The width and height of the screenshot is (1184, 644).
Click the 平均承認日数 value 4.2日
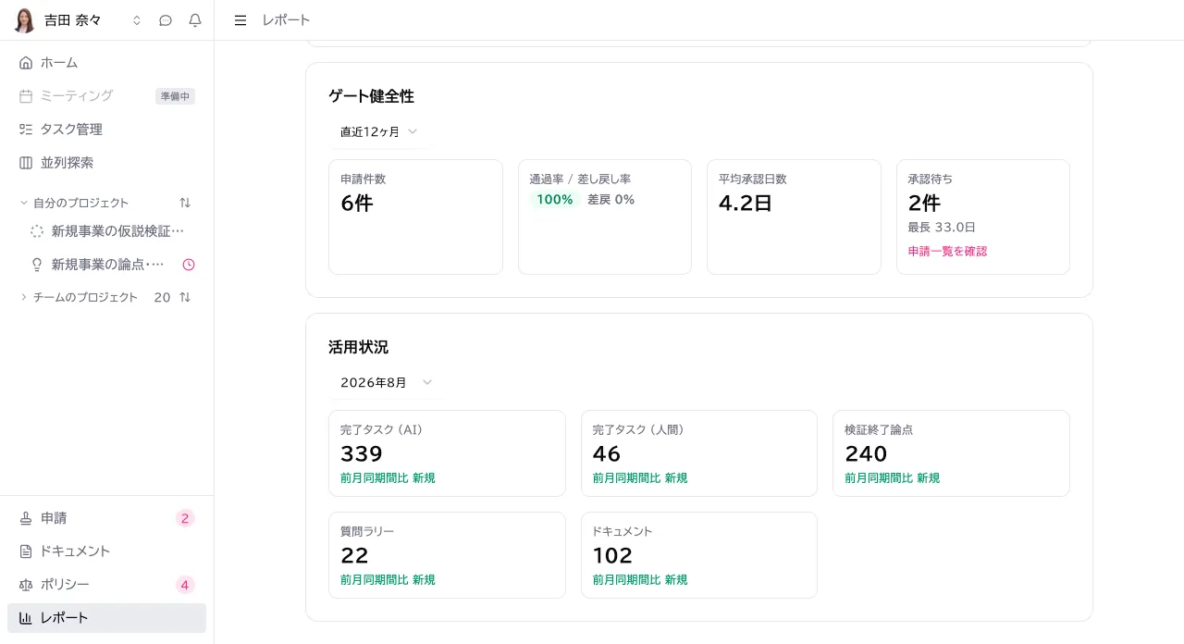click(746, 204)
